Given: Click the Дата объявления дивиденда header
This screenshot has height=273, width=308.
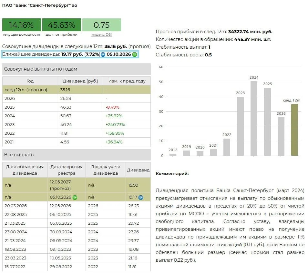Looking at the screenshot, I should pos(25,170).
